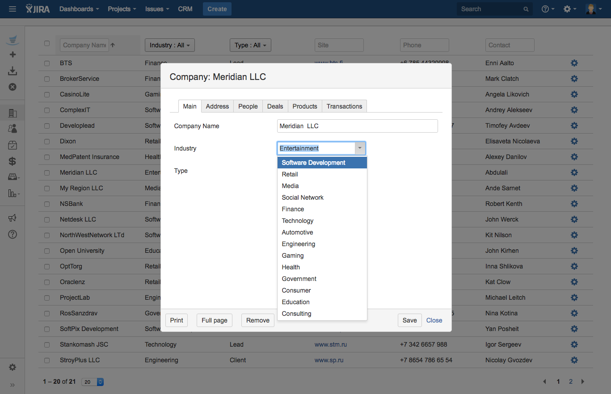Click the import download icon in sidebar
The width and height of the screenshot is (611, 394).
tap(13, 71)
